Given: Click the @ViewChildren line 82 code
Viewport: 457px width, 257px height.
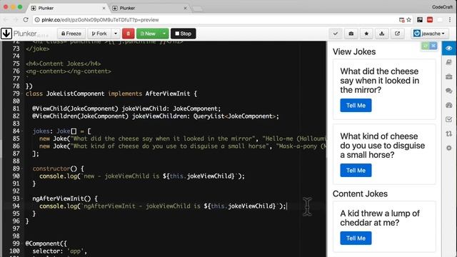Looking at the screenshot, I should click(x=156, y=116).
